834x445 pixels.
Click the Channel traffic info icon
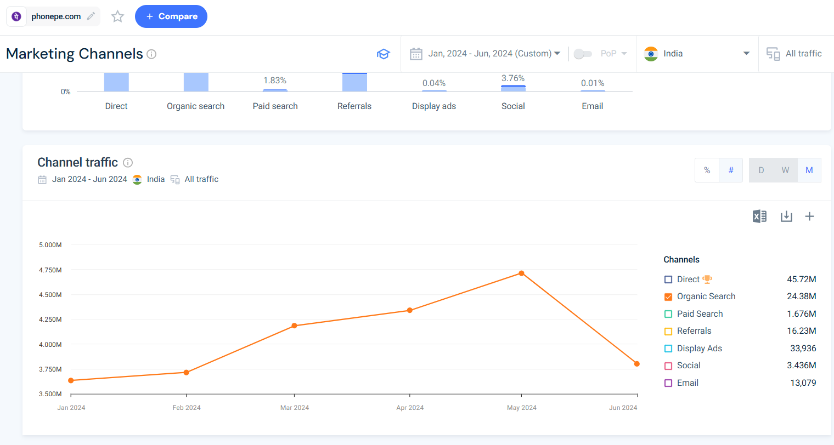128,162
